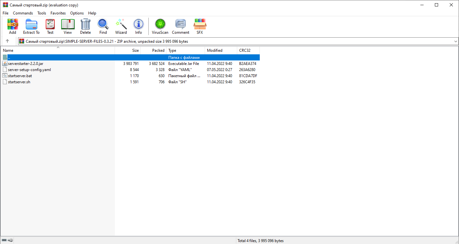Image resolution: width=459 pixels, height=244 pixels.
Task: Open the Commands menu
Action: click(x=23, y=13)
